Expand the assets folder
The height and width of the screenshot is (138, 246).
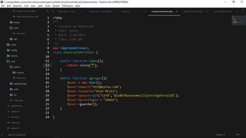pyautogui.click(x=14, y=45)
